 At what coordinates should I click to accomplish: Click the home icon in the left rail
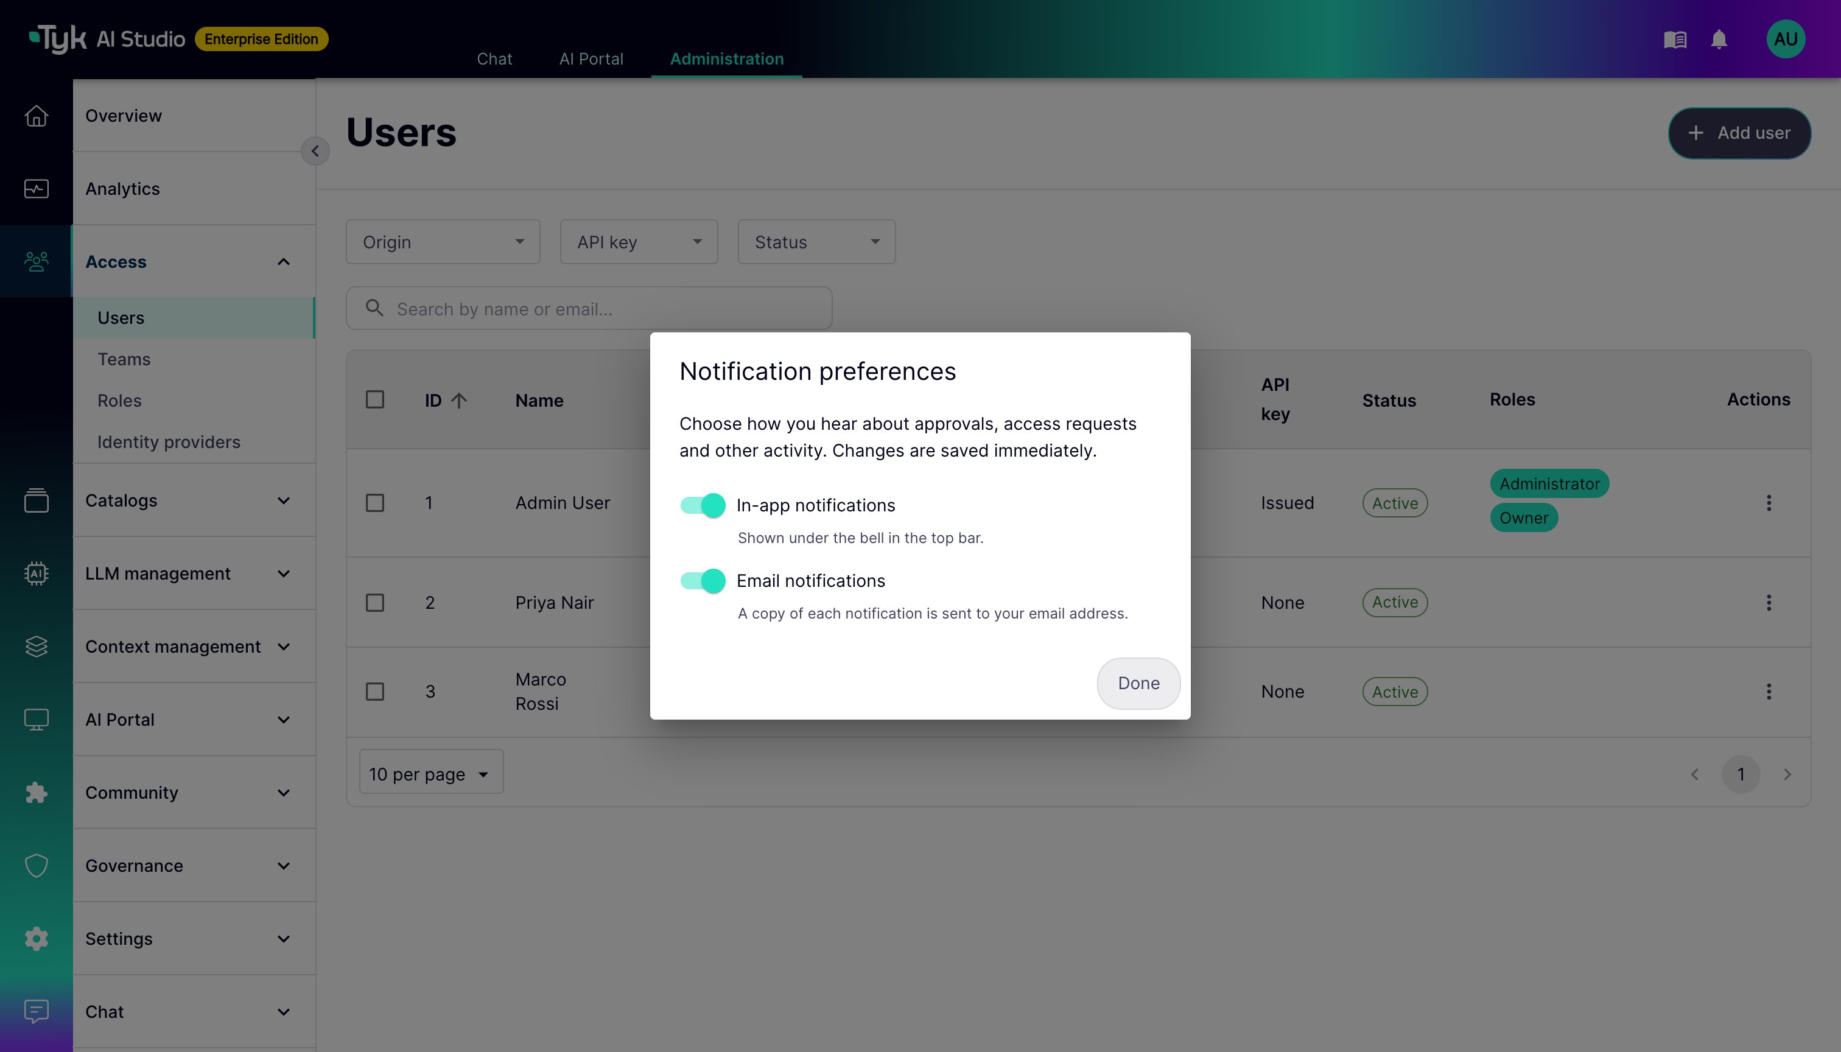pyautogui.click(x=36, y=116)
